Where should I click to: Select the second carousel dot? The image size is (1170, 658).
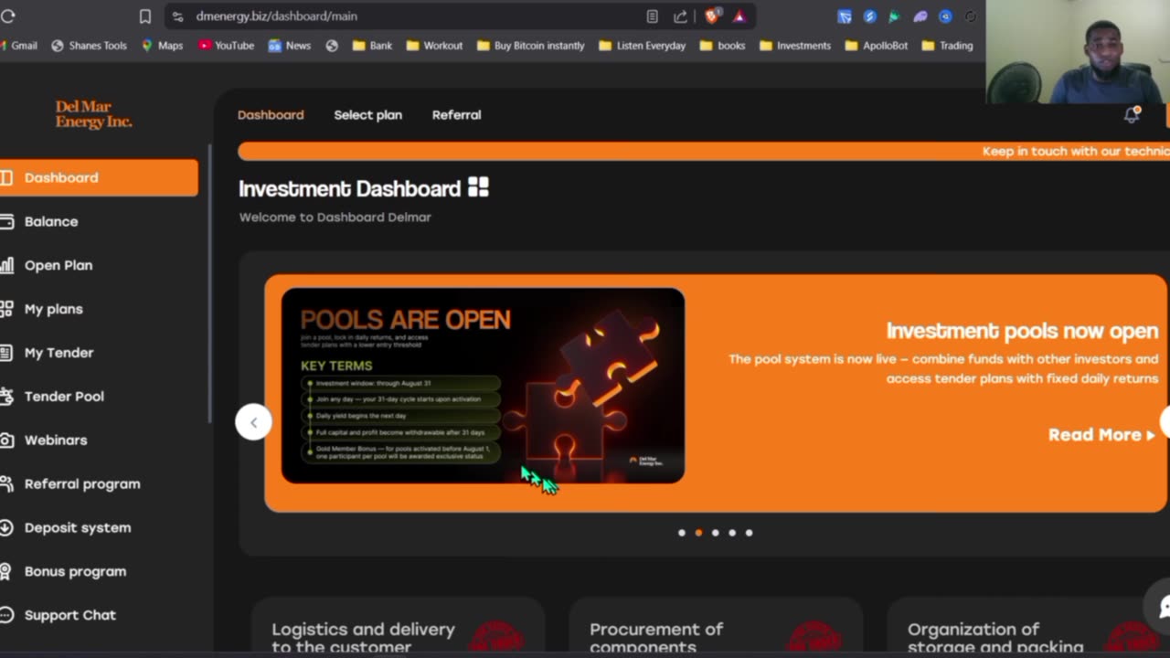tap(698, 533)
